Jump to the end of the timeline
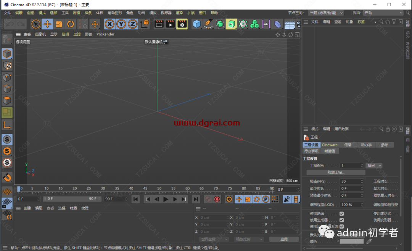 click(196, 199)
